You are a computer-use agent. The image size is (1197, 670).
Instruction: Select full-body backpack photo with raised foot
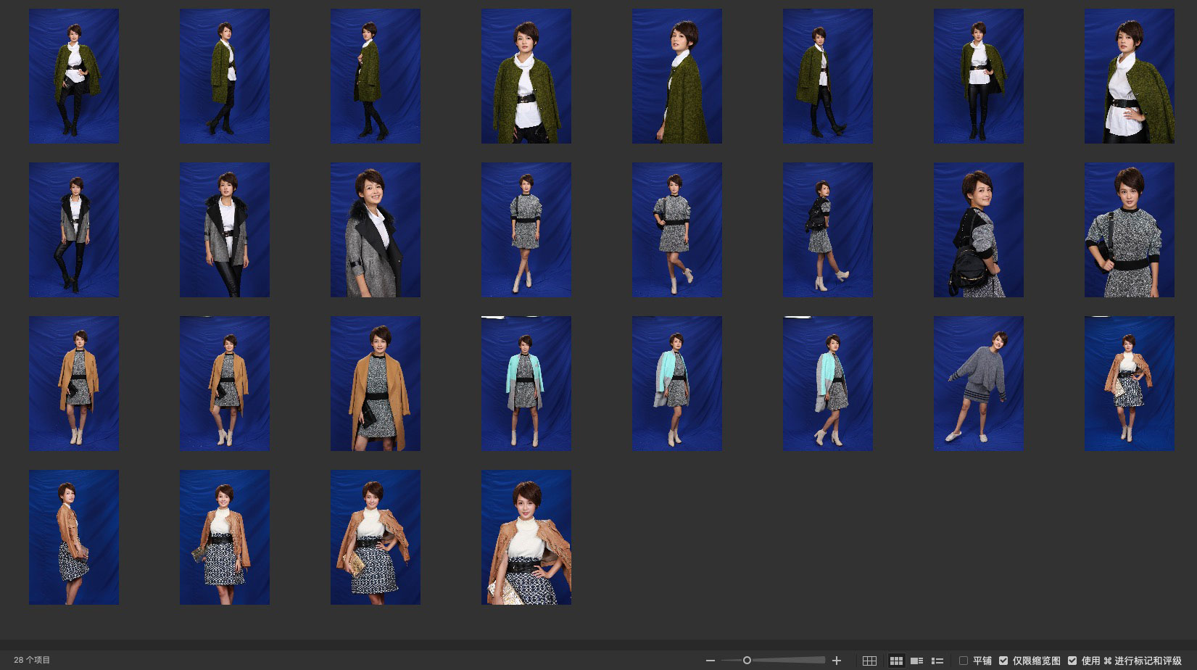point(827,230)
